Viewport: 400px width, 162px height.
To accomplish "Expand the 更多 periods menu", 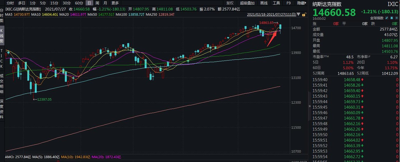I will coord(115,3).
